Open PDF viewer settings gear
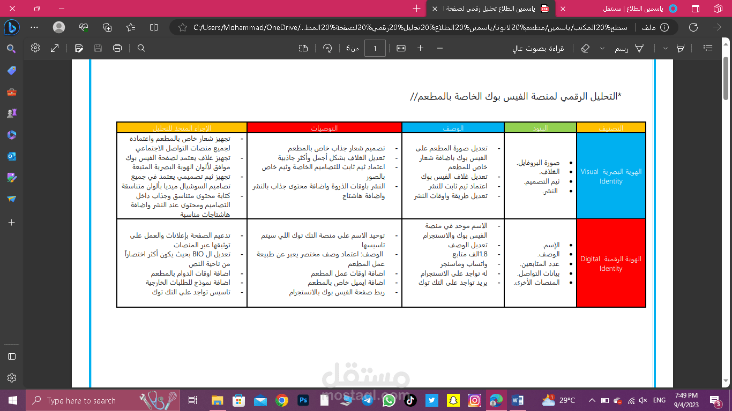The width and height of the screenshot is (732, 411). pyautogui.click(x=35, y=48)
